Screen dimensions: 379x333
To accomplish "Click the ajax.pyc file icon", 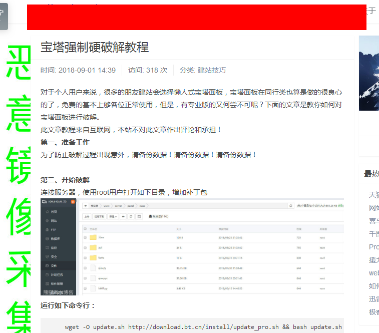I will point(93,278).
